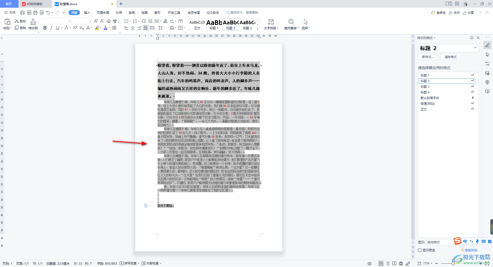Open the font name dropdown
The height and width of the screenshot is (267, 493).
[70, 21]
